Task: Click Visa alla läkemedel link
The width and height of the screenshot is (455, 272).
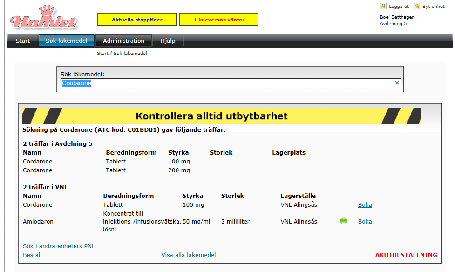Action: [x=189, y=255]
